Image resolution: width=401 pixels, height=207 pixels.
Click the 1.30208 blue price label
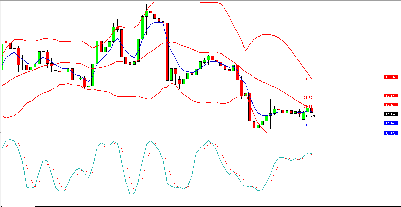coord(391,133)
